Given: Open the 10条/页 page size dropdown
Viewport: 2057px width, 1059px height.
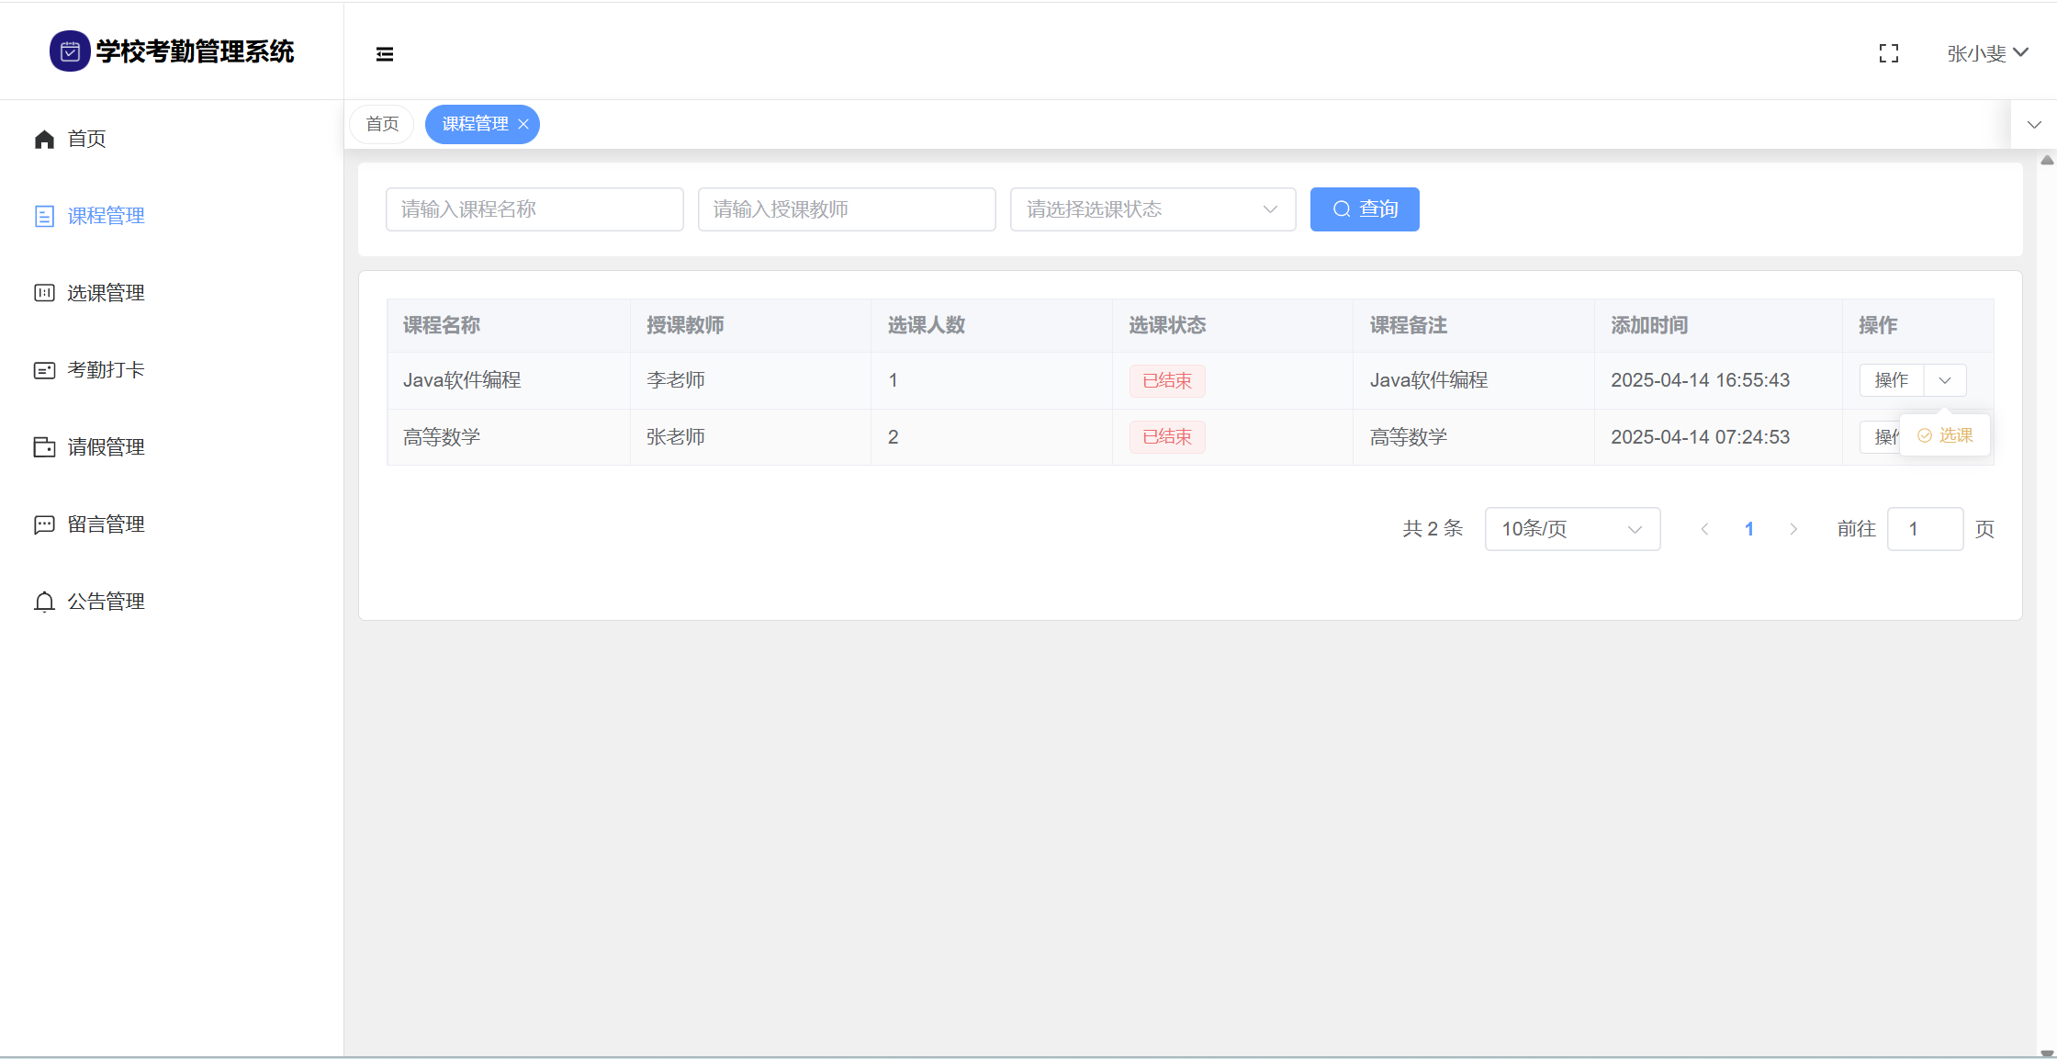Looking at the screenshot, I should [1571, 529].
